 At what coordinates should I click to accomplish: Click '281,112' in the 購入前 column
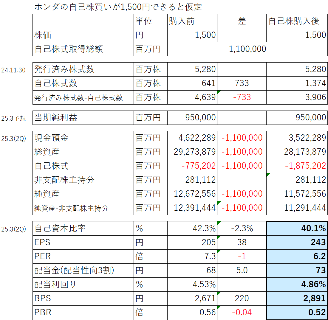(x=200, y=180)
